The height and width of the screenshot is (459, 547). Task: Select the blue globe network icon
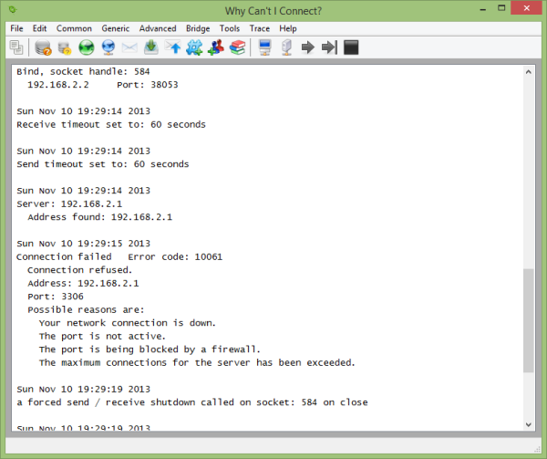point(108,47)
